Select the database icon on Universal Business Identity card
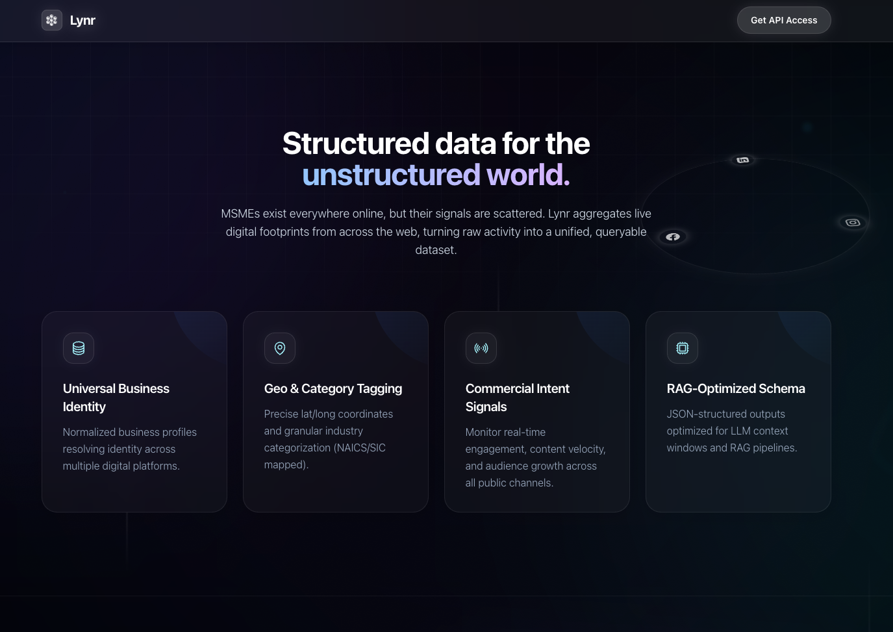The image size is (893, 632). tap(78, 348)
